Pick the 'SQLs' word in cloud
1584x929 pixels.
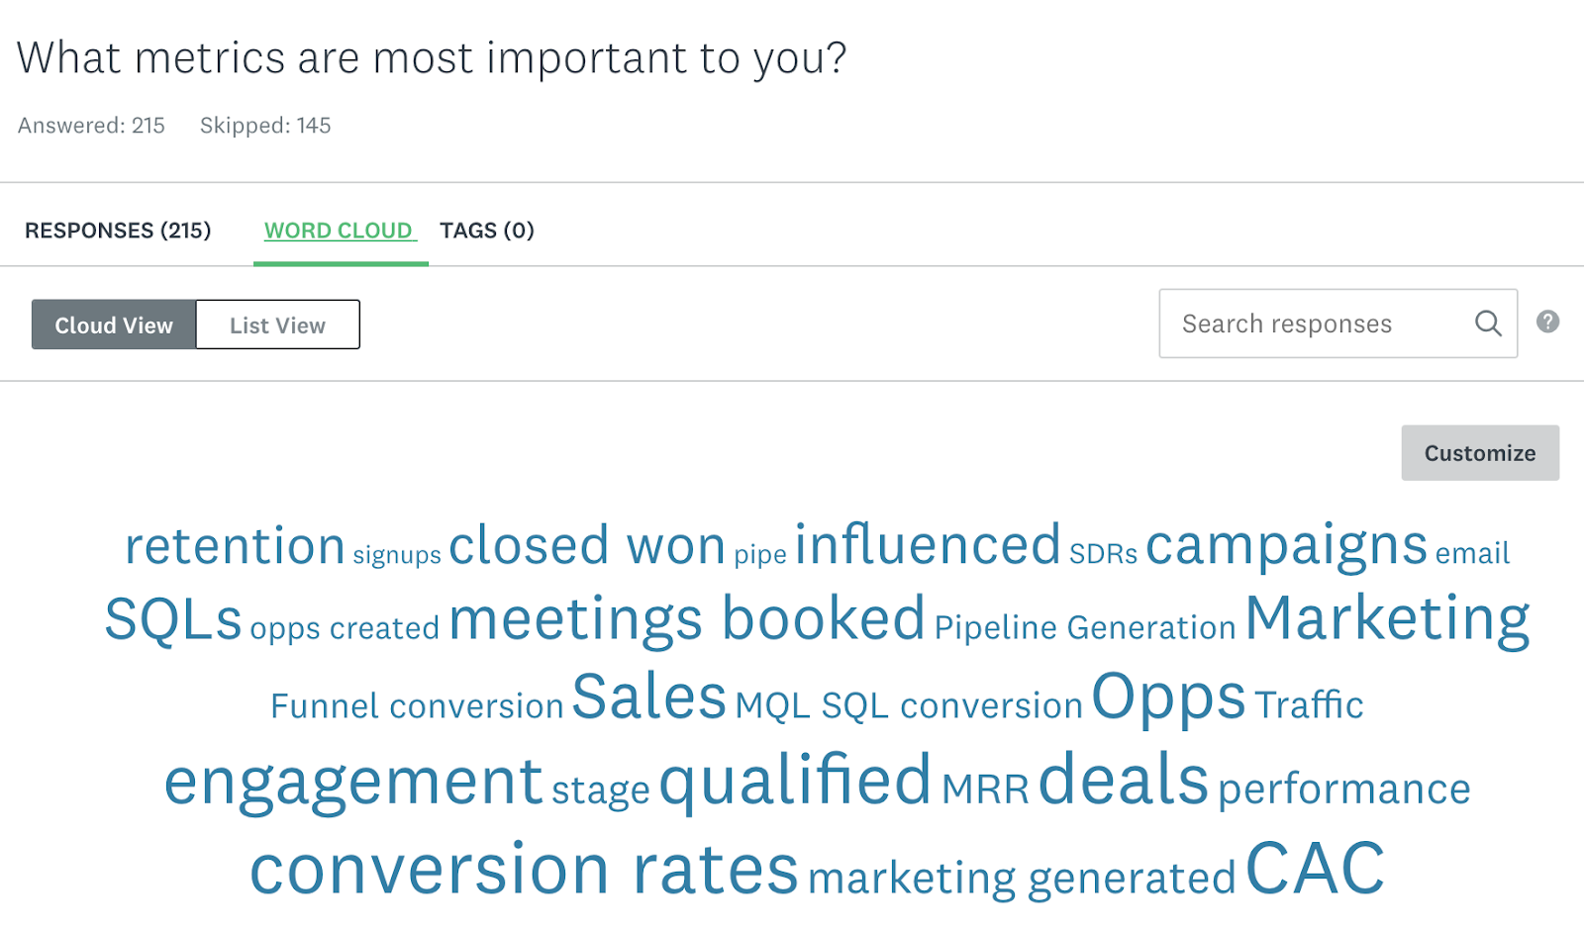tap(173, 620)
